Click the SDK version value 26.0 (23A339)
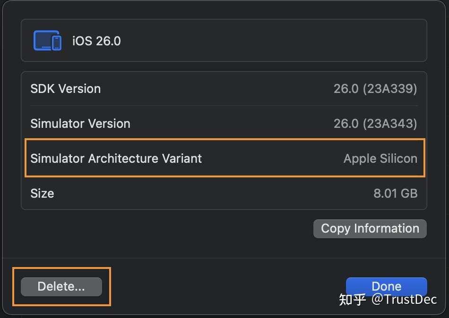Image resolution: width=449 pixels, height=318 pixels. click(x=375, y=89)
